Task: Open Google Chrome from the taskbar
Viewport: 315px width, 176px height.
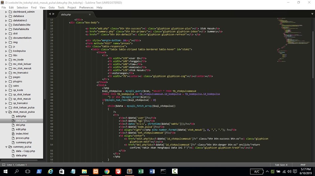Action: point(107,171)
